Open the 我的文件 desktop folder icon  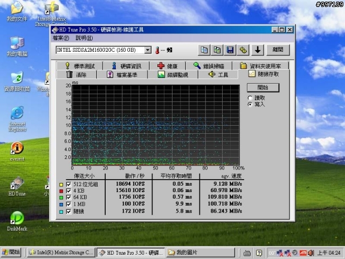[x=17, y=11]
